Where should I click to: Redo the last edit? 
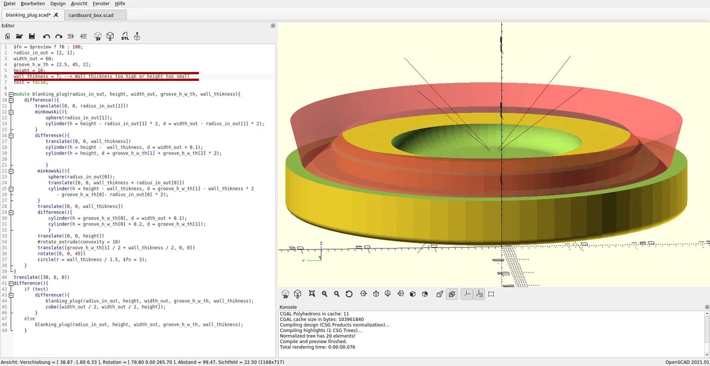(x=59, y=36)
